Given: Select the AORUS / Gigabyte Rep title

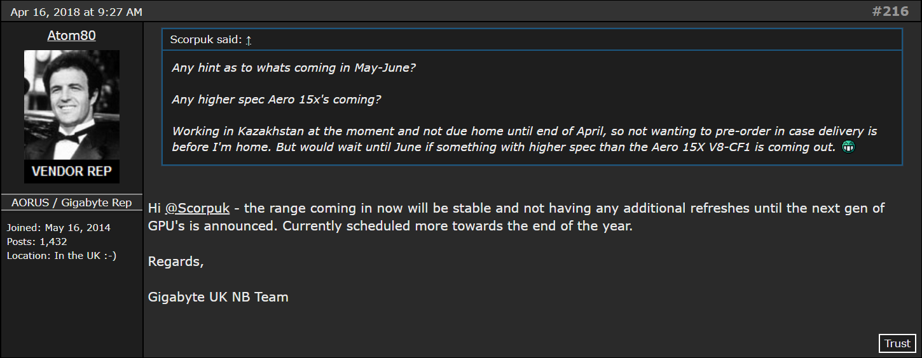Looking at the screenshot, I should (x=72, y=202).
